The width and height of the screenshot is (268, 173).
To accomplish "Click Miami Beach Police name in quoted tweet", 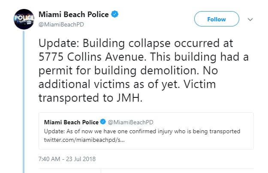I will click(x=71, y=122).
